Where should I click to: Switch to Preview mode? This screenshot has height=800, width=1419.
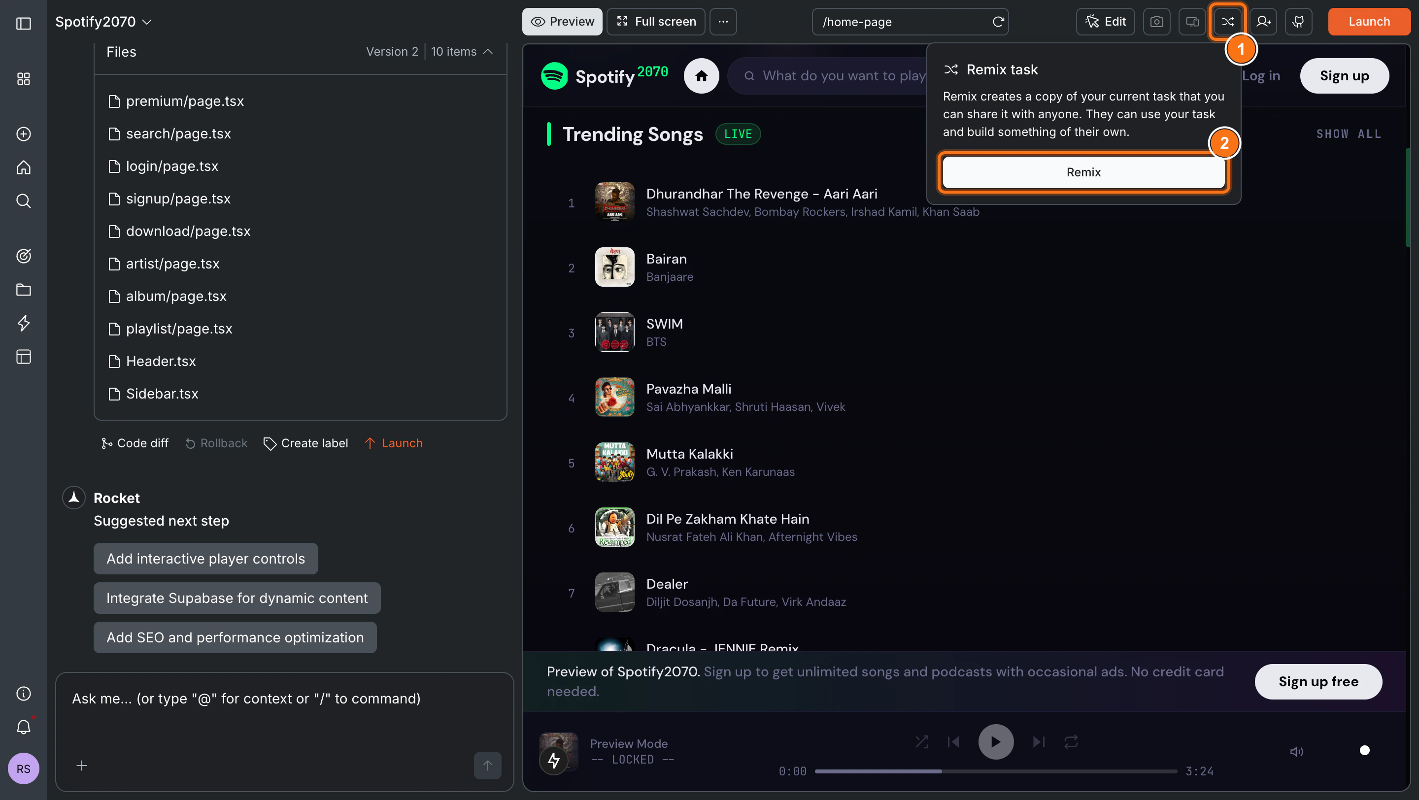click(562, 22)
